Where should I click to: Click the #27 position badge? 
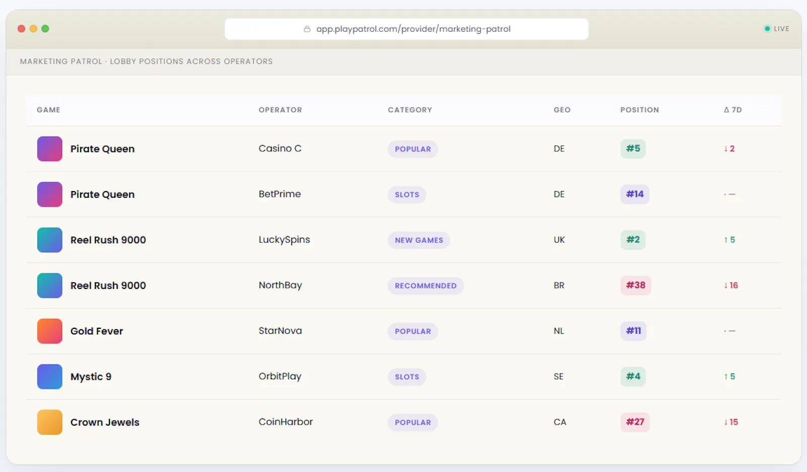tap(635, 422)
